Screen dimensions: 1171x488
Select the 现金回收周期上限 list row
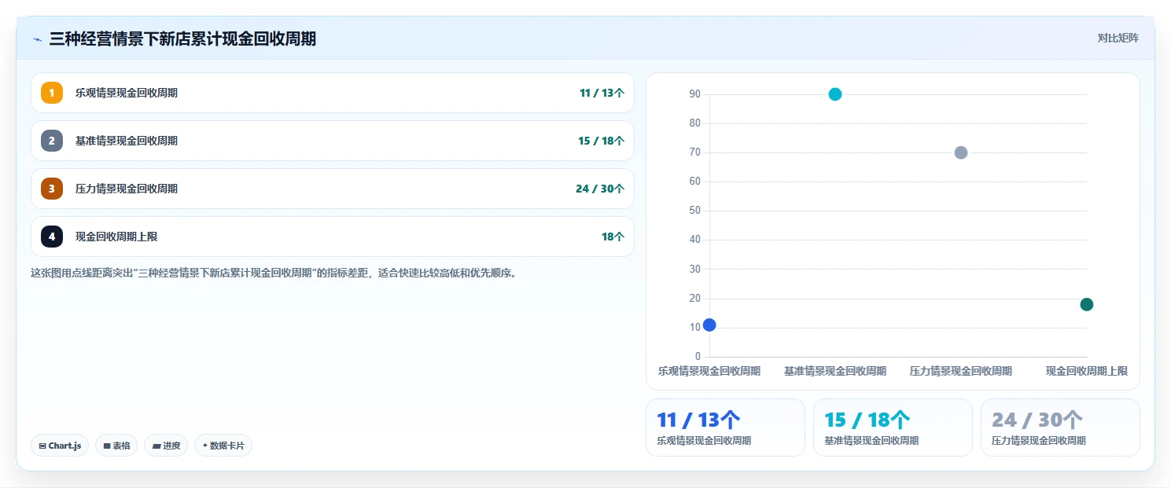tap(333, 237)
